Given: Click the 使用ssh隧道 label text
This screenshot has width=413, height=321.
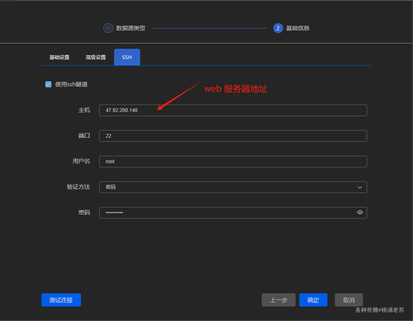Looking at the screenshot, I should (x=72, y=84).
